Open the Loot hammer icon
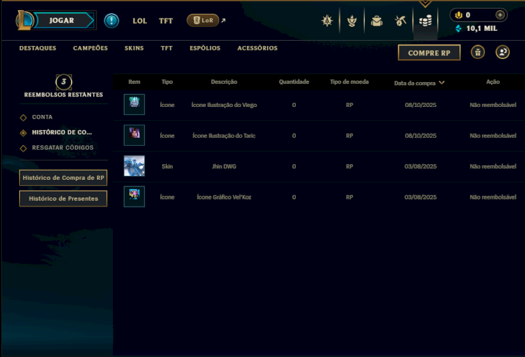 (400, 21)
